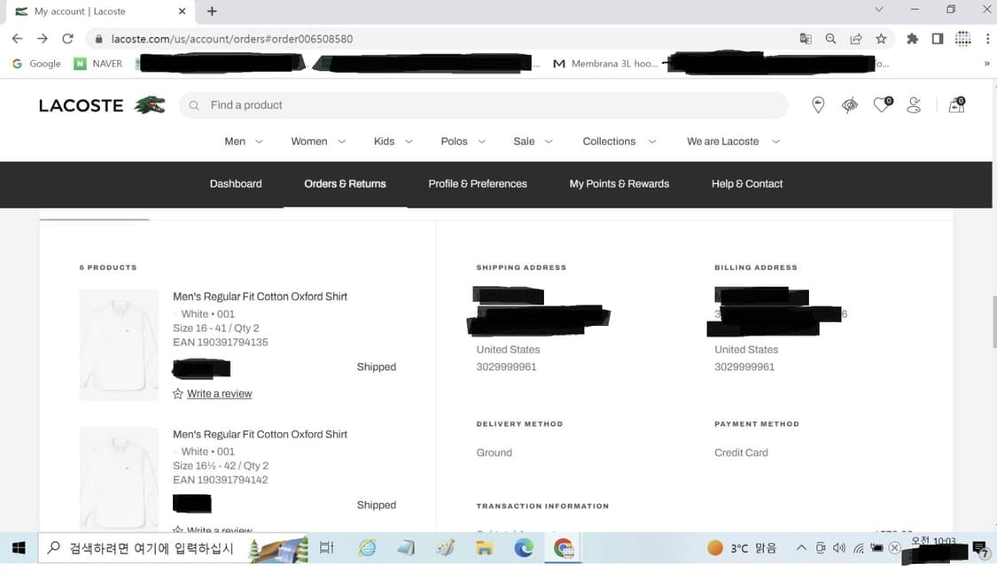The height and width of the screenshot is (588, 997).
Task: Open the volume speaker icon in tray
Action: (839, 548)
